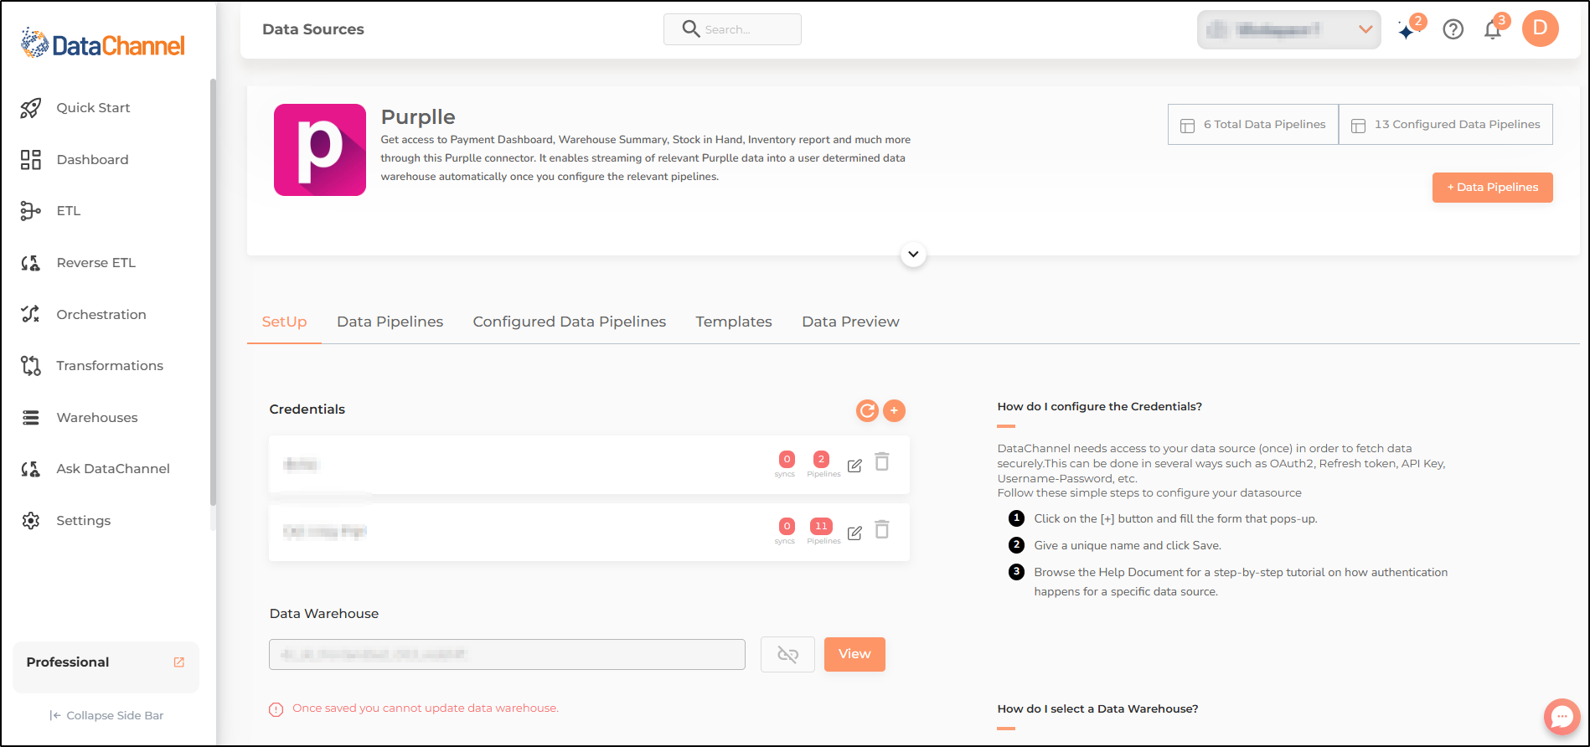Click the View warehouse button
1590x747 pixels.
(854, 654)
